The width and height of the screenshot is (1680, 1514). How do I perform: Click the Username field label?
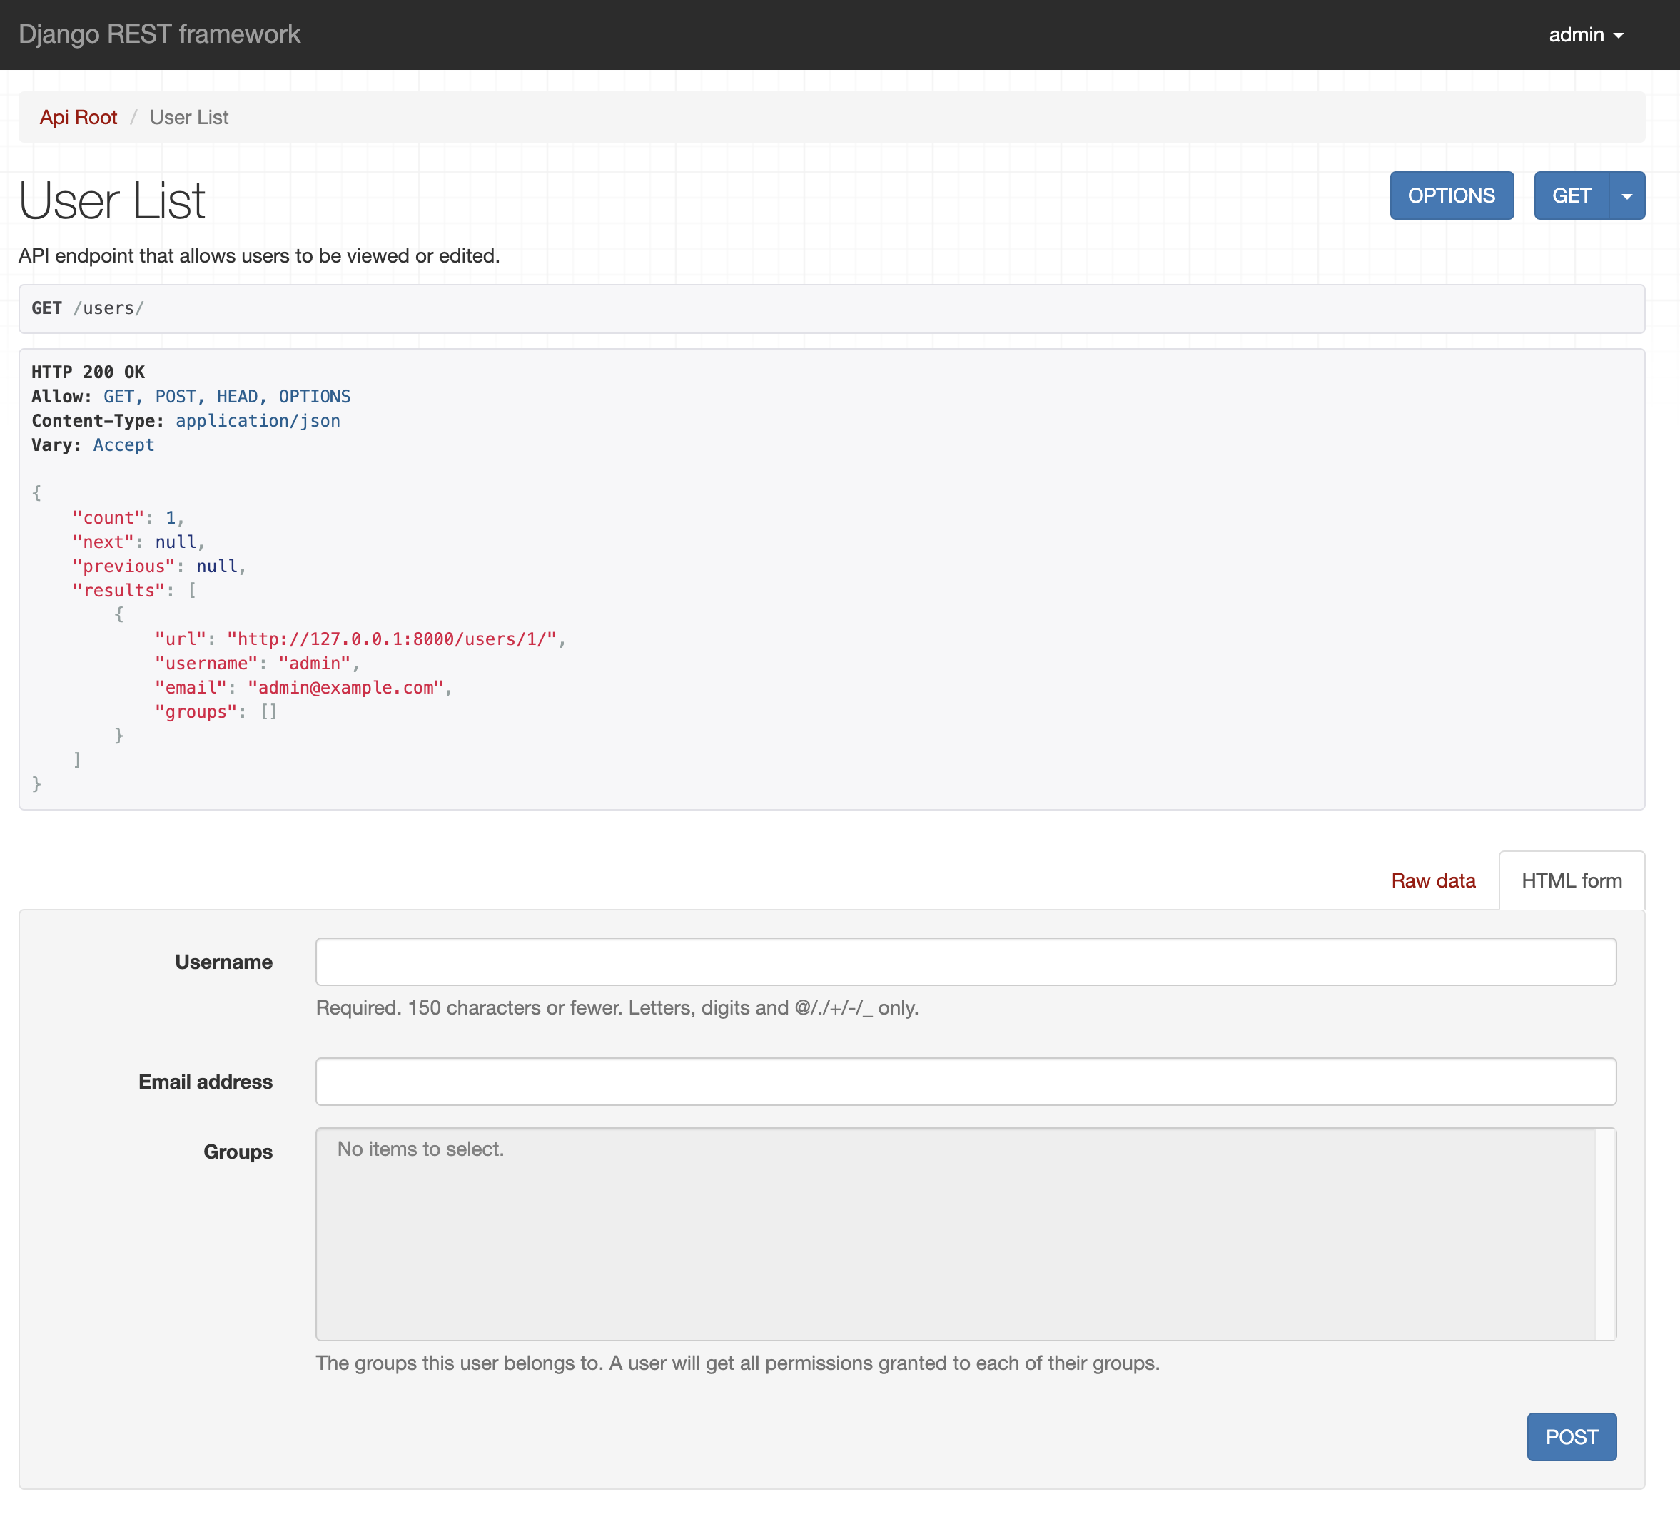click(223, 962)
